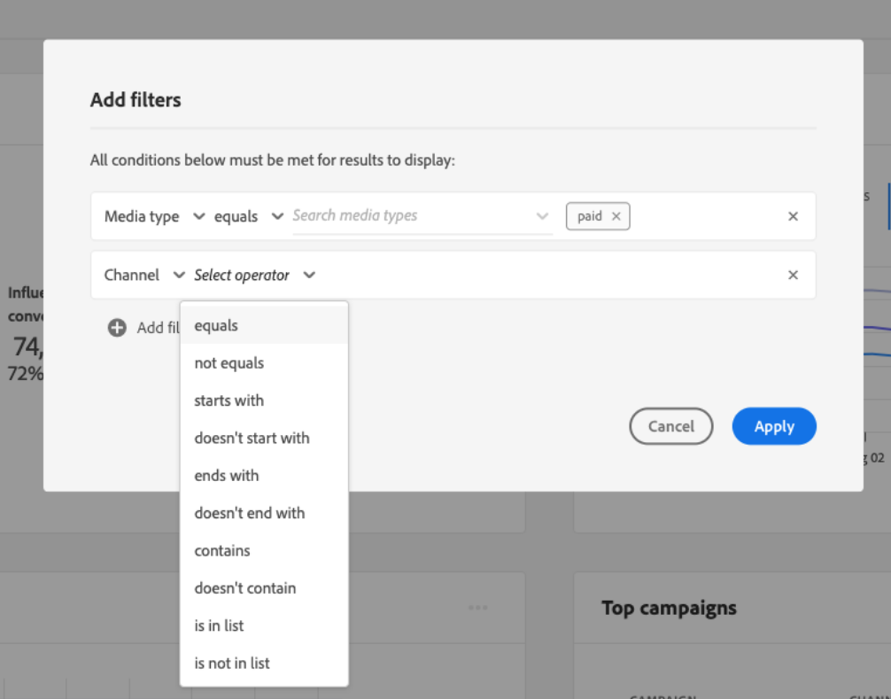Choose the not equals operator

click(x=264, y=363)
